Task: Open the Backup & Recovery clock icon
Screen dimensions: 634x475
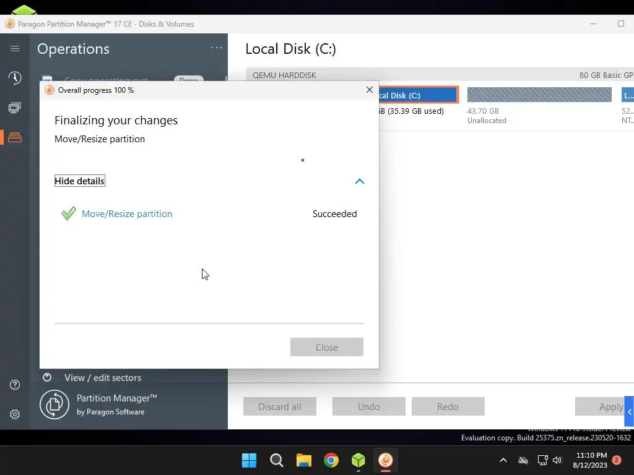Action: pyautogui.click(x=15, y=77)
